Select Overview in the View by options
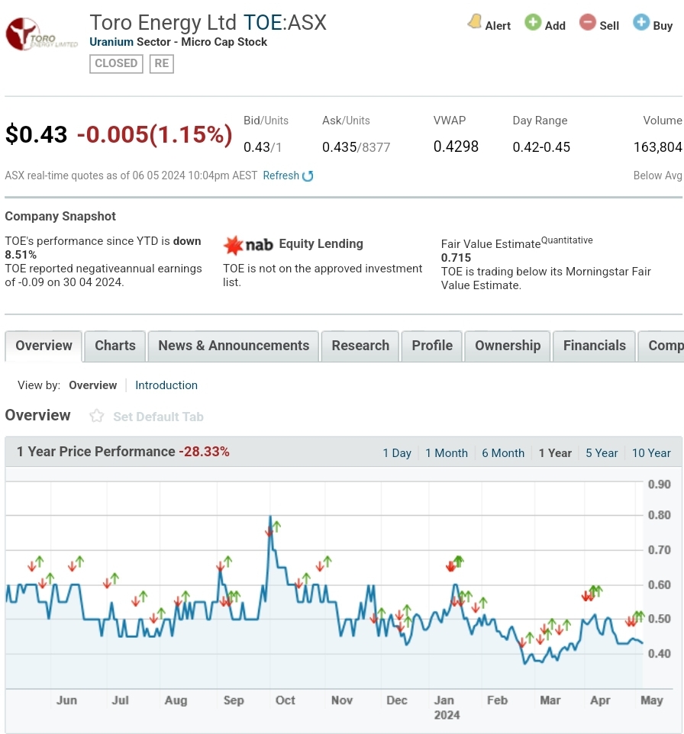The width and height of the screenshot is (684, 734). click(93, 385)
